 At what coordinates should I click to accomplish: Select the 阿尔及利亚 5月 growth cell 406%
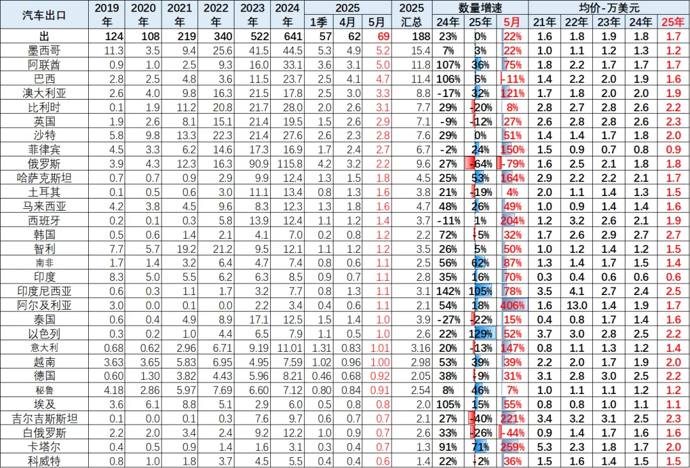coord(512,305)
